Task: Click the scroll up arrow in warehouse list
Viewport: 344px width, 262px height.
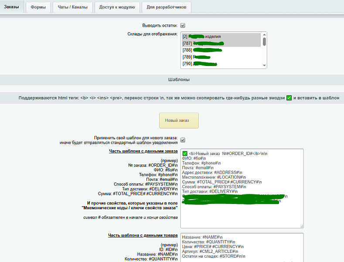Action: point(264,34)
